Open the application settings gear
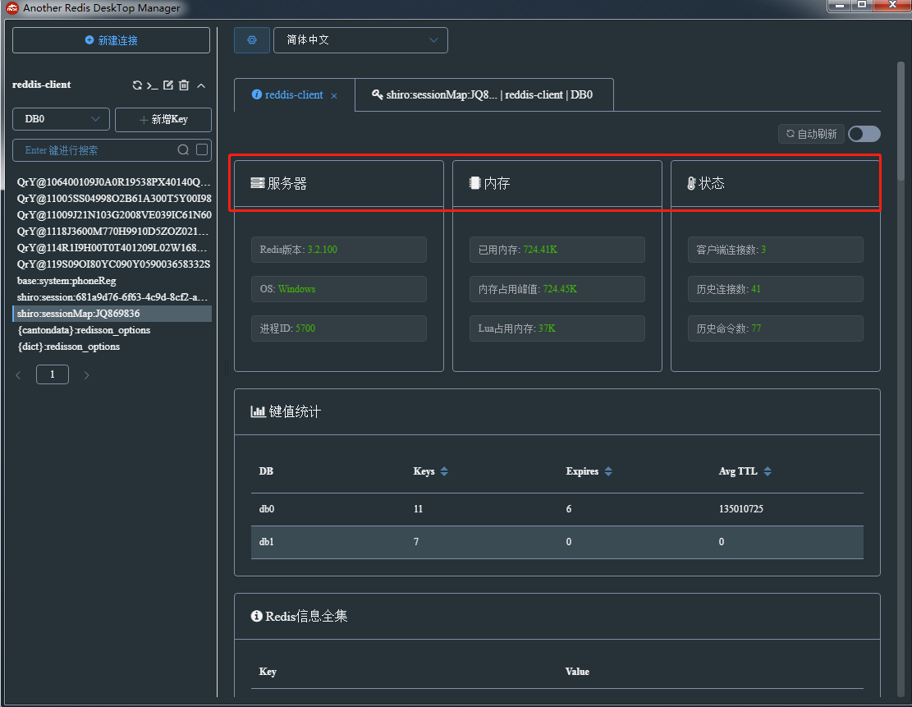This screenshot has width=912, height=707. click(251, 39)
